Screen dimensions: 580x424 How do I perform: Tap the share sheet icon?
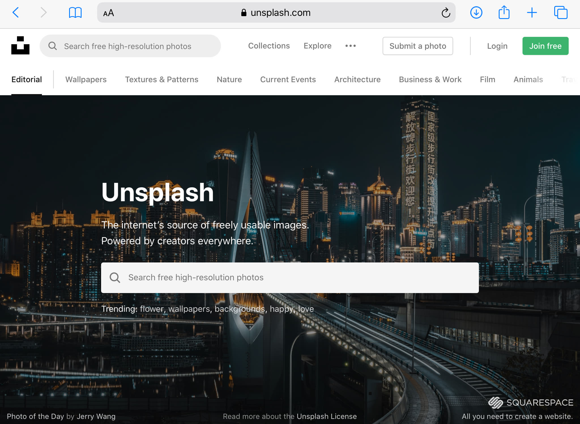tap(504, 12)
